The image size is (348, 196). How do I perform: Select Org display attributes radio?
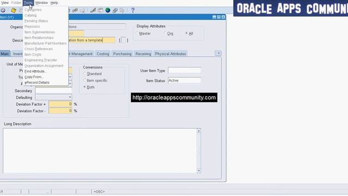click(165, 33)
